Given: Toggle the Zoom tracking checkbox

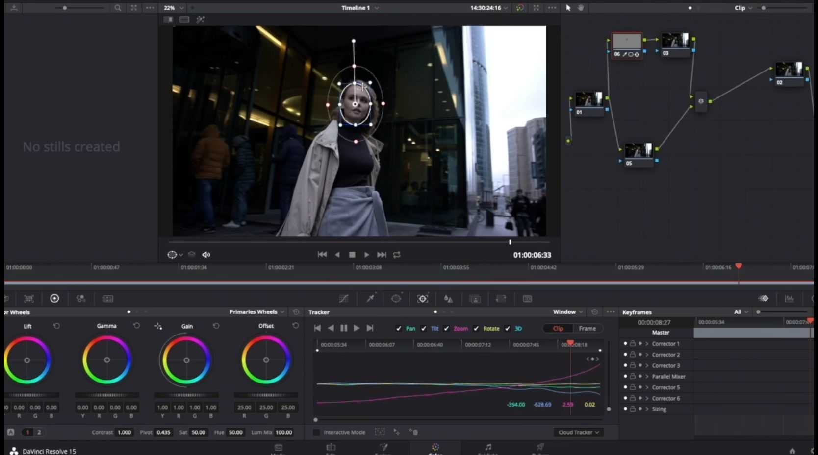Looking at the screenshot, I should point(446,329).
